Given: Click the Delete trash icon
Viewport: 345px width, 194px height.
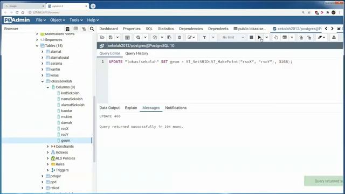Looking at the screenshot, I should point(180,37).
